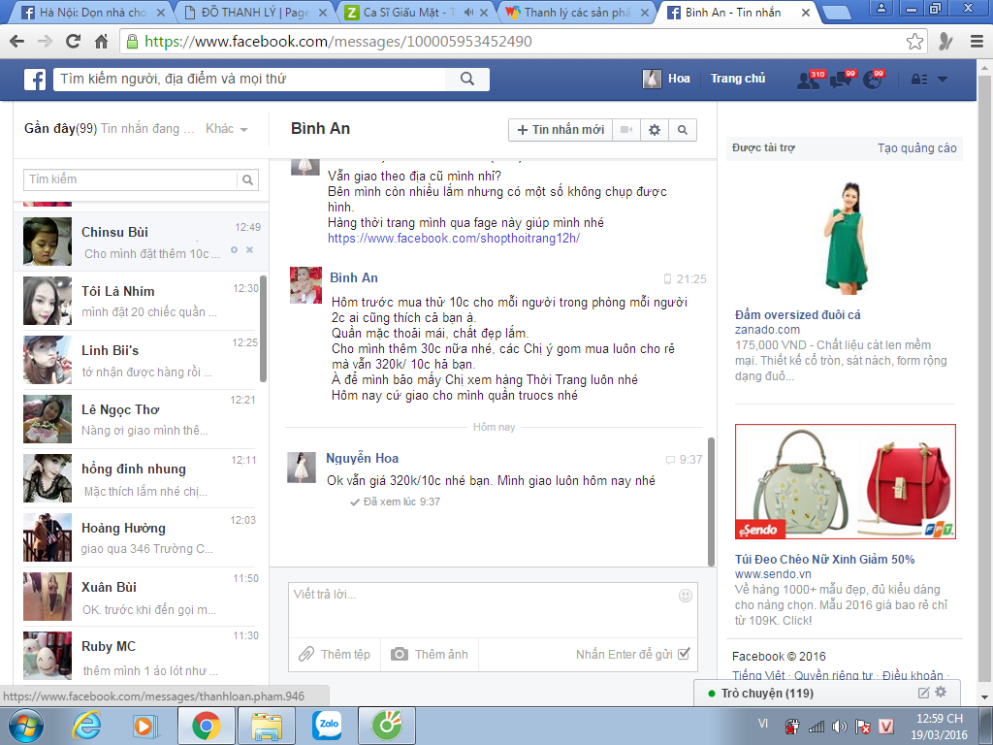Screen dimensions: 993x745
Task: Open the account menu dropdown arrow
Action: pyautogui.click(x=943, y=80)
